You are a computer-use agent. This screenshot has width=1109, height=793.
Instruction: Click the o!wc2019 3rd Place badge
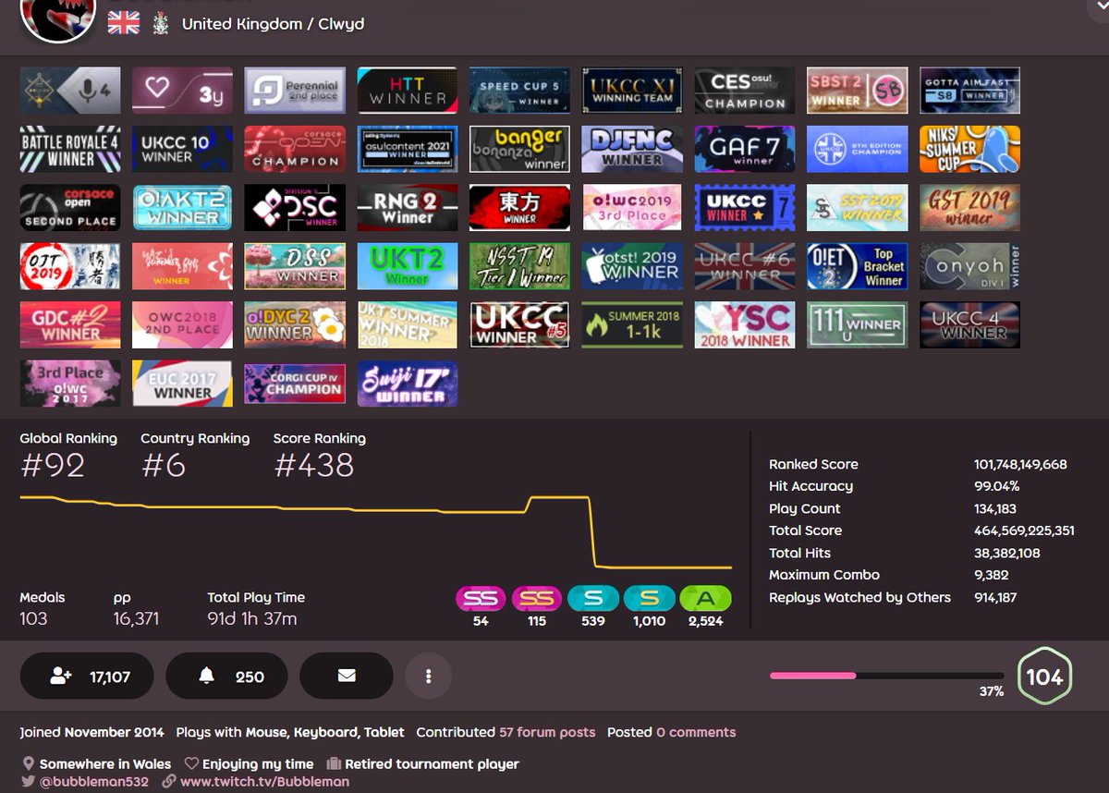tap(632, 208)
